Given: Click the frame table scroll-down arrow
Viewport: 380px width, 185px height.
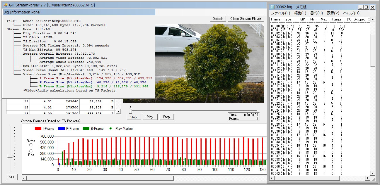Looking at the screenshot, I should pyautogui.click(x=118, y=111).
